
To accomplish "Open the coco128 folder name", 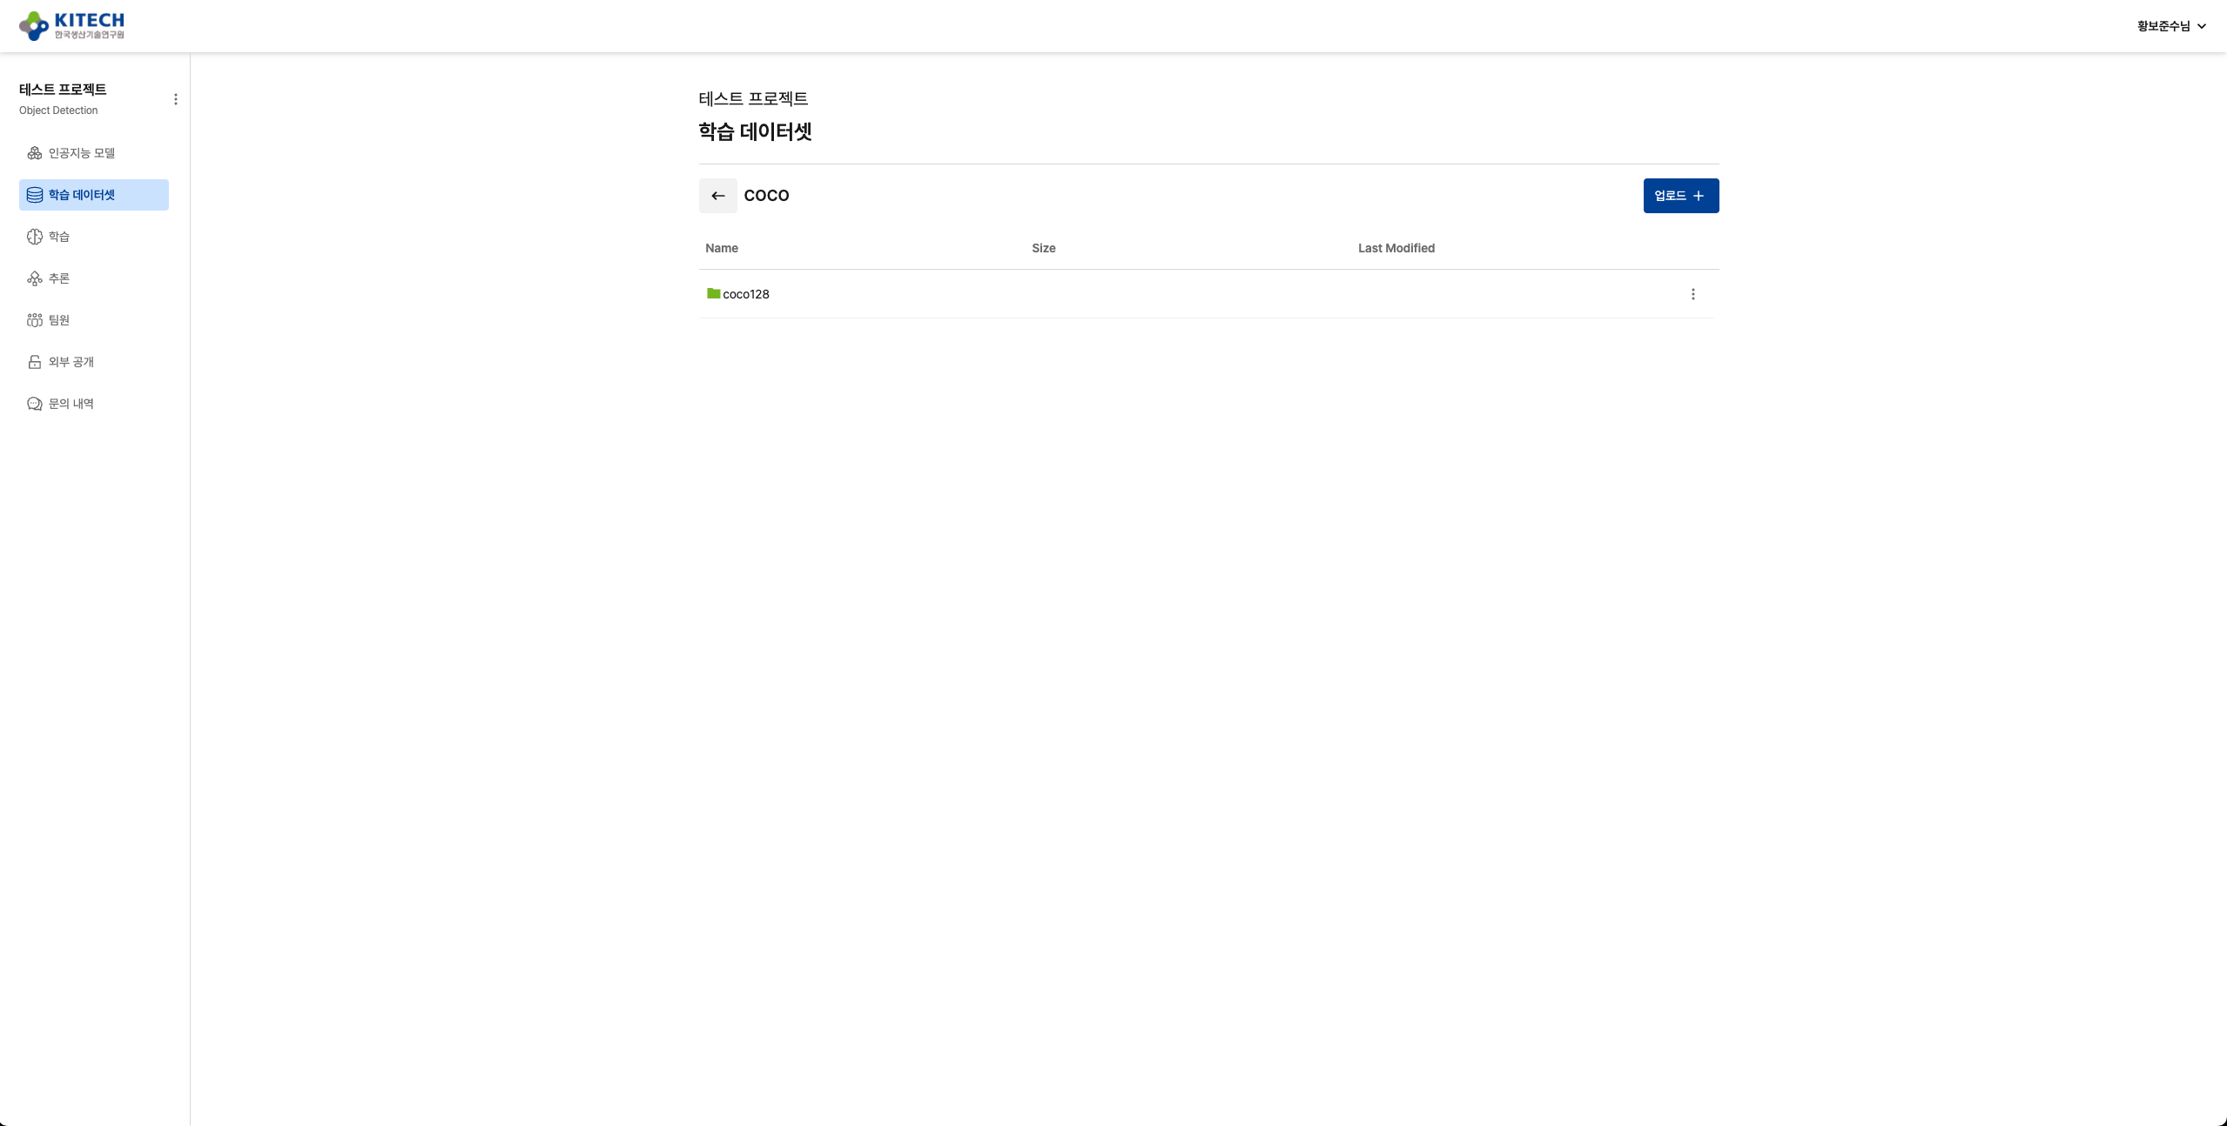I will pos(746,294).
